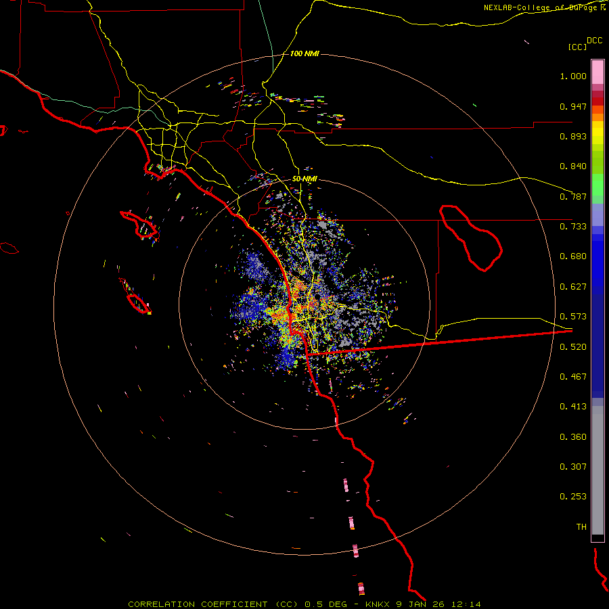Click the Santa Catalina Island outline
Viewport: 609px width, 609px height.
[x=140, y=225]
